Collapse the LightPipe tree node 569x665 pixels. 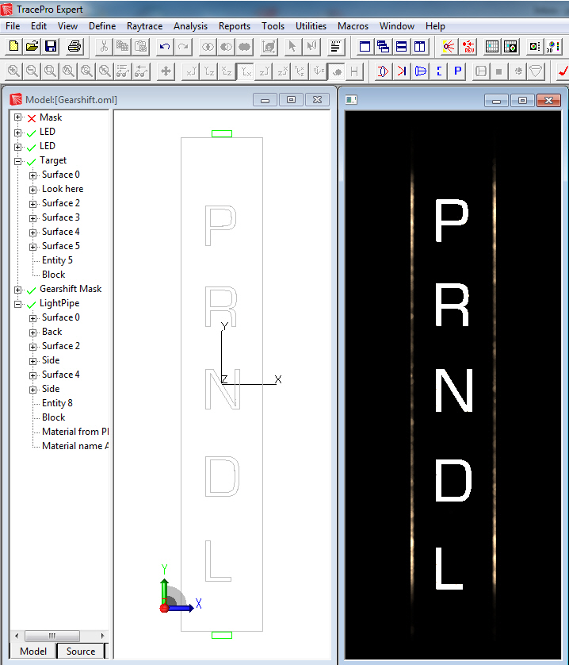pos(17,304)
